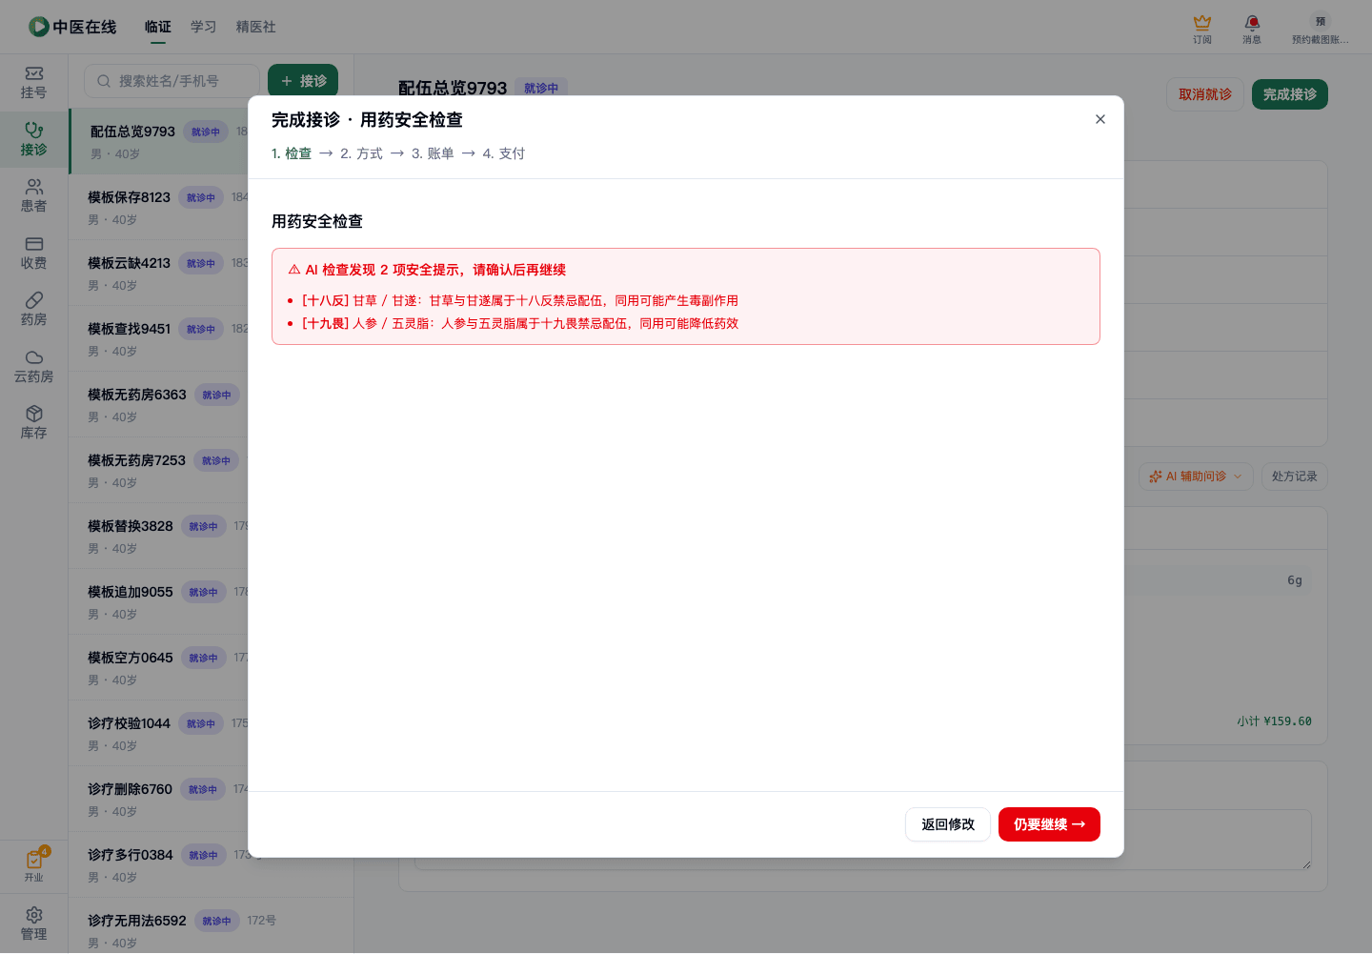Viewport: 1372px width, 954px height.
Task: Click 返回修改 button
Action: [x=948, y=824]
